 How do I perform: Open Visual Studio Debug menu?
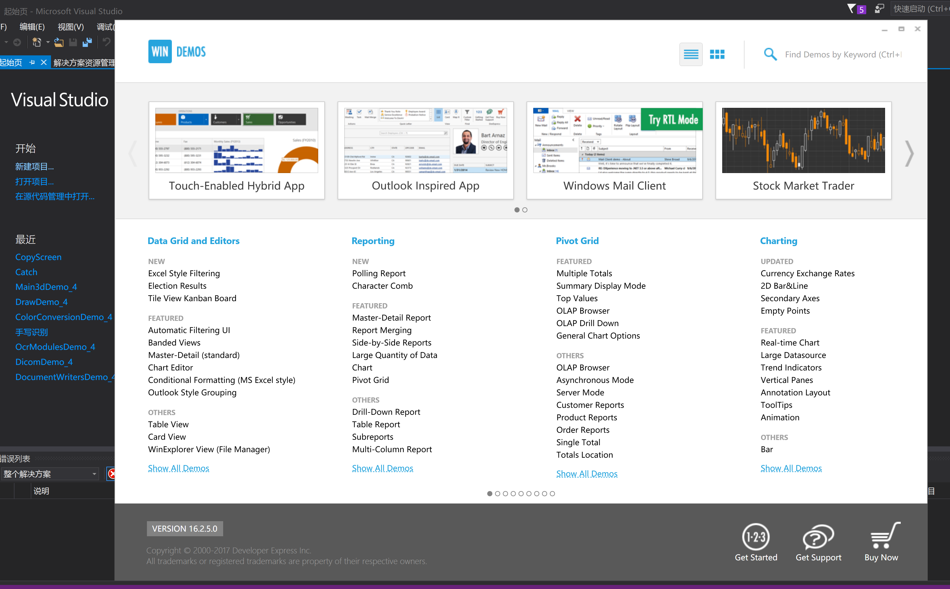click(105, 26)
